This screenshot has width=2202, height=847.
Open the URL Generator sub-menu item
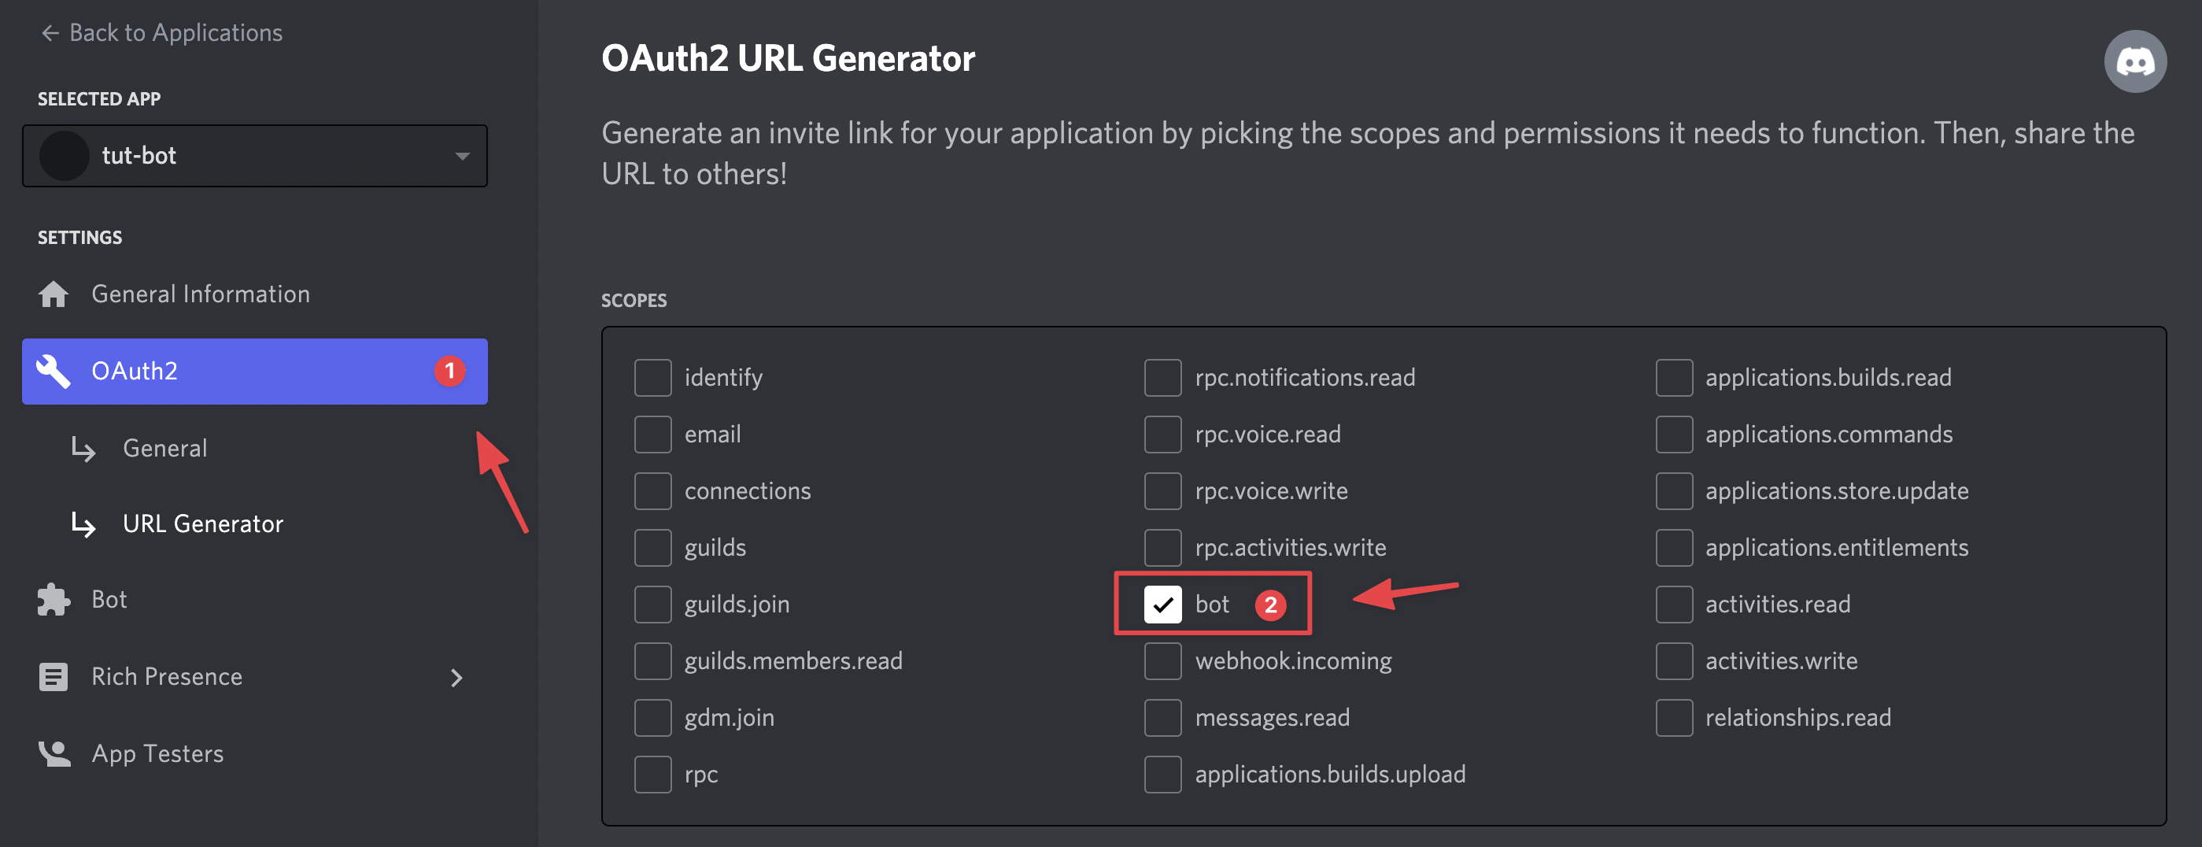pos(202,524)
